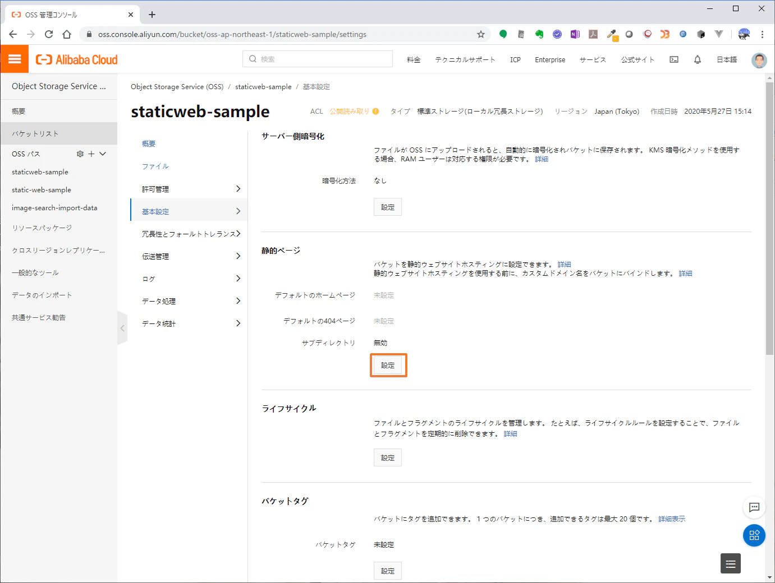The height and width of the screenshot is (583, 775).
Task: Click staticweb-sample in the breadcrumb
Action: coord(263,87)
